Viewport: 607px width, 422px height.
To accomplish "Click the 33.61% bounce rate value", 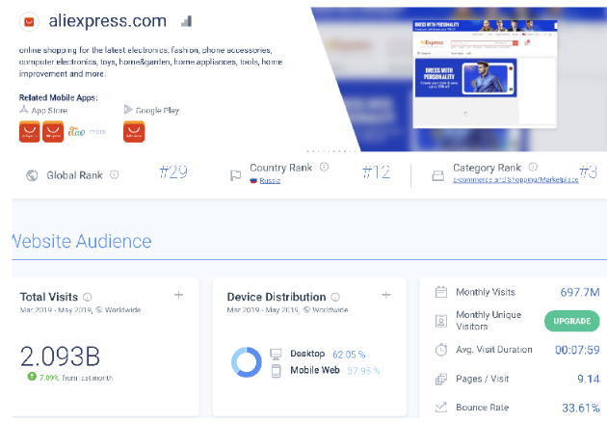I will [x=581, y=409].
